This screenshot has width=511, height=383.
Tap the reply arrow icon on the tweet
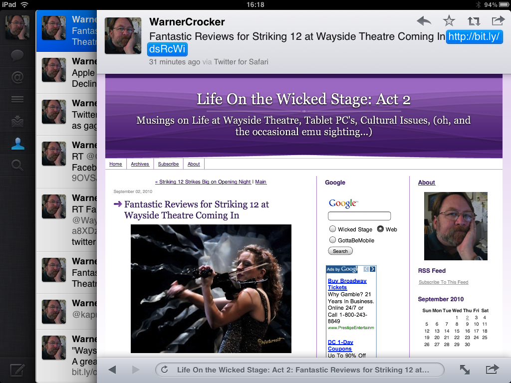click(x=424, y=21)
